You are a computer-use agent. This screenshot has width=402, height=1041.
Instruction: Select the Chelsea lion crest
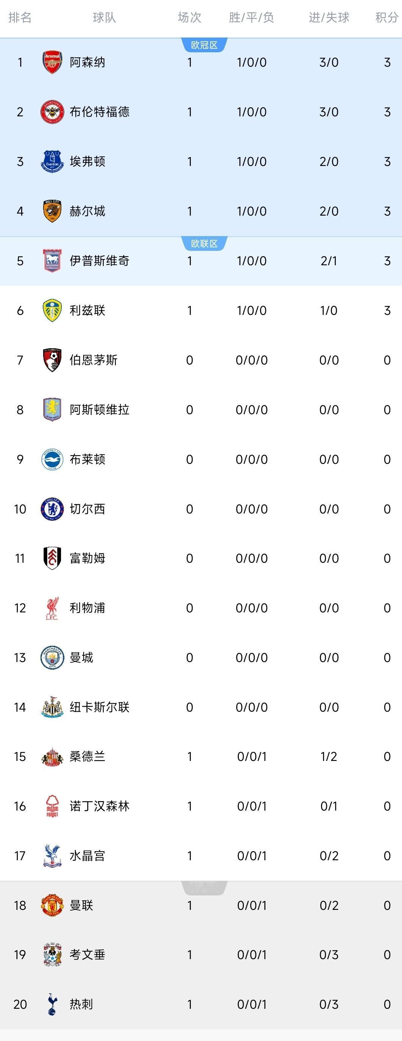[x=52, y=509]
